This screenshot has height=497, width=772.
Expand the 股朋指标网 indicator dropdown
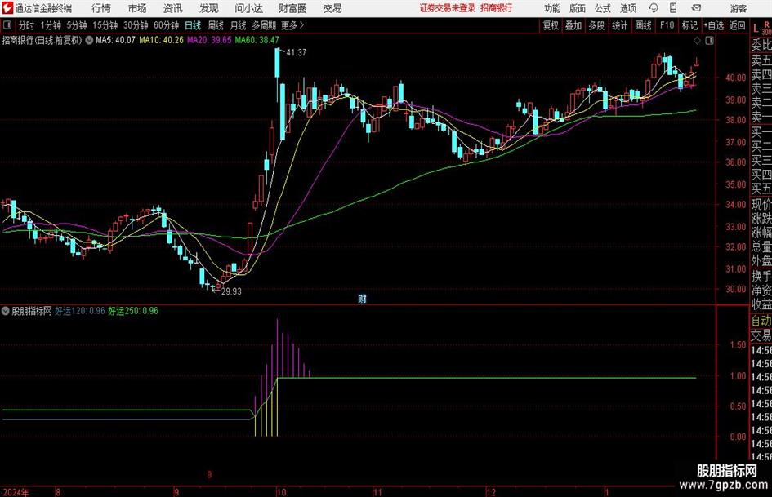(x=5, y=311)
